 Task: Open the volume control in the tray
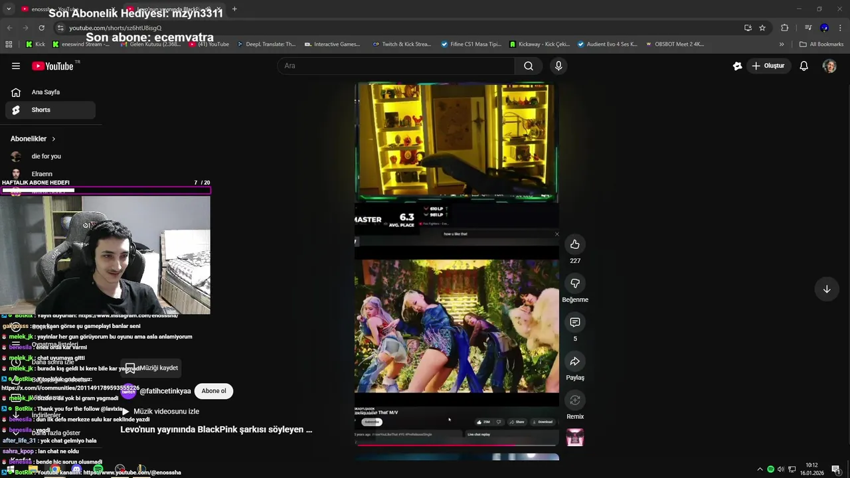click(781, 469)
